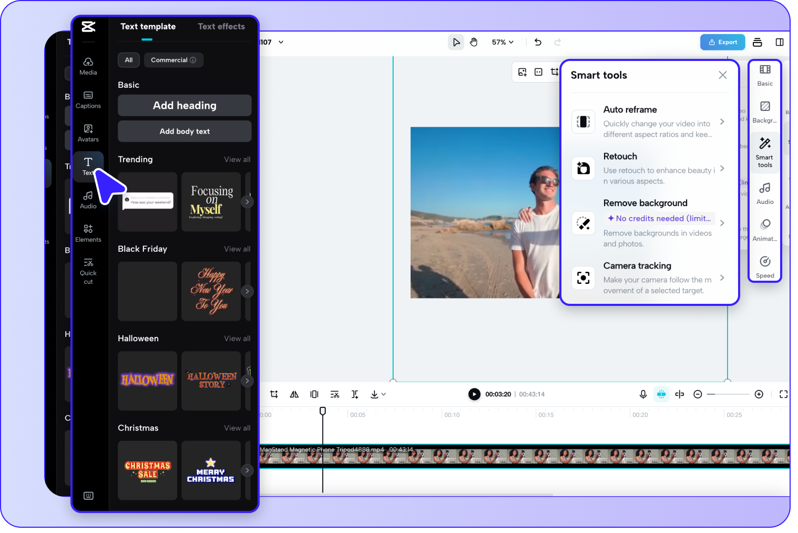View all Trending templates
The height and width of the screenshot is (533, 798).
click(x=237, y=159)
